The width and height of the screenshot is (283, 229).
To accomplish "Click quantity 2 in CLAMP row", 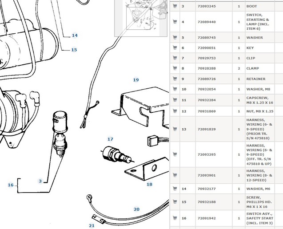I will (x=239, y=68).
